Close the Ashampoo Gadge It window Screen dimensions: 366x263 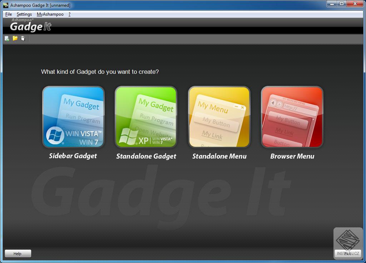pos(355,4)
